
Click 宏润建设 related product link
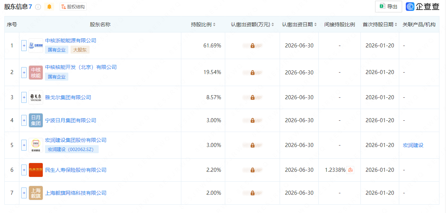pos(413,145)
